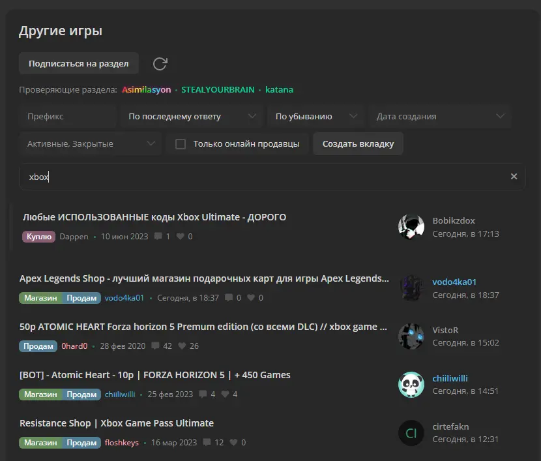Image resolution: width=541 pixels, height=461 pixels.
Task: Click Подписаться на раздел button
Action: [x=79, y=63]
